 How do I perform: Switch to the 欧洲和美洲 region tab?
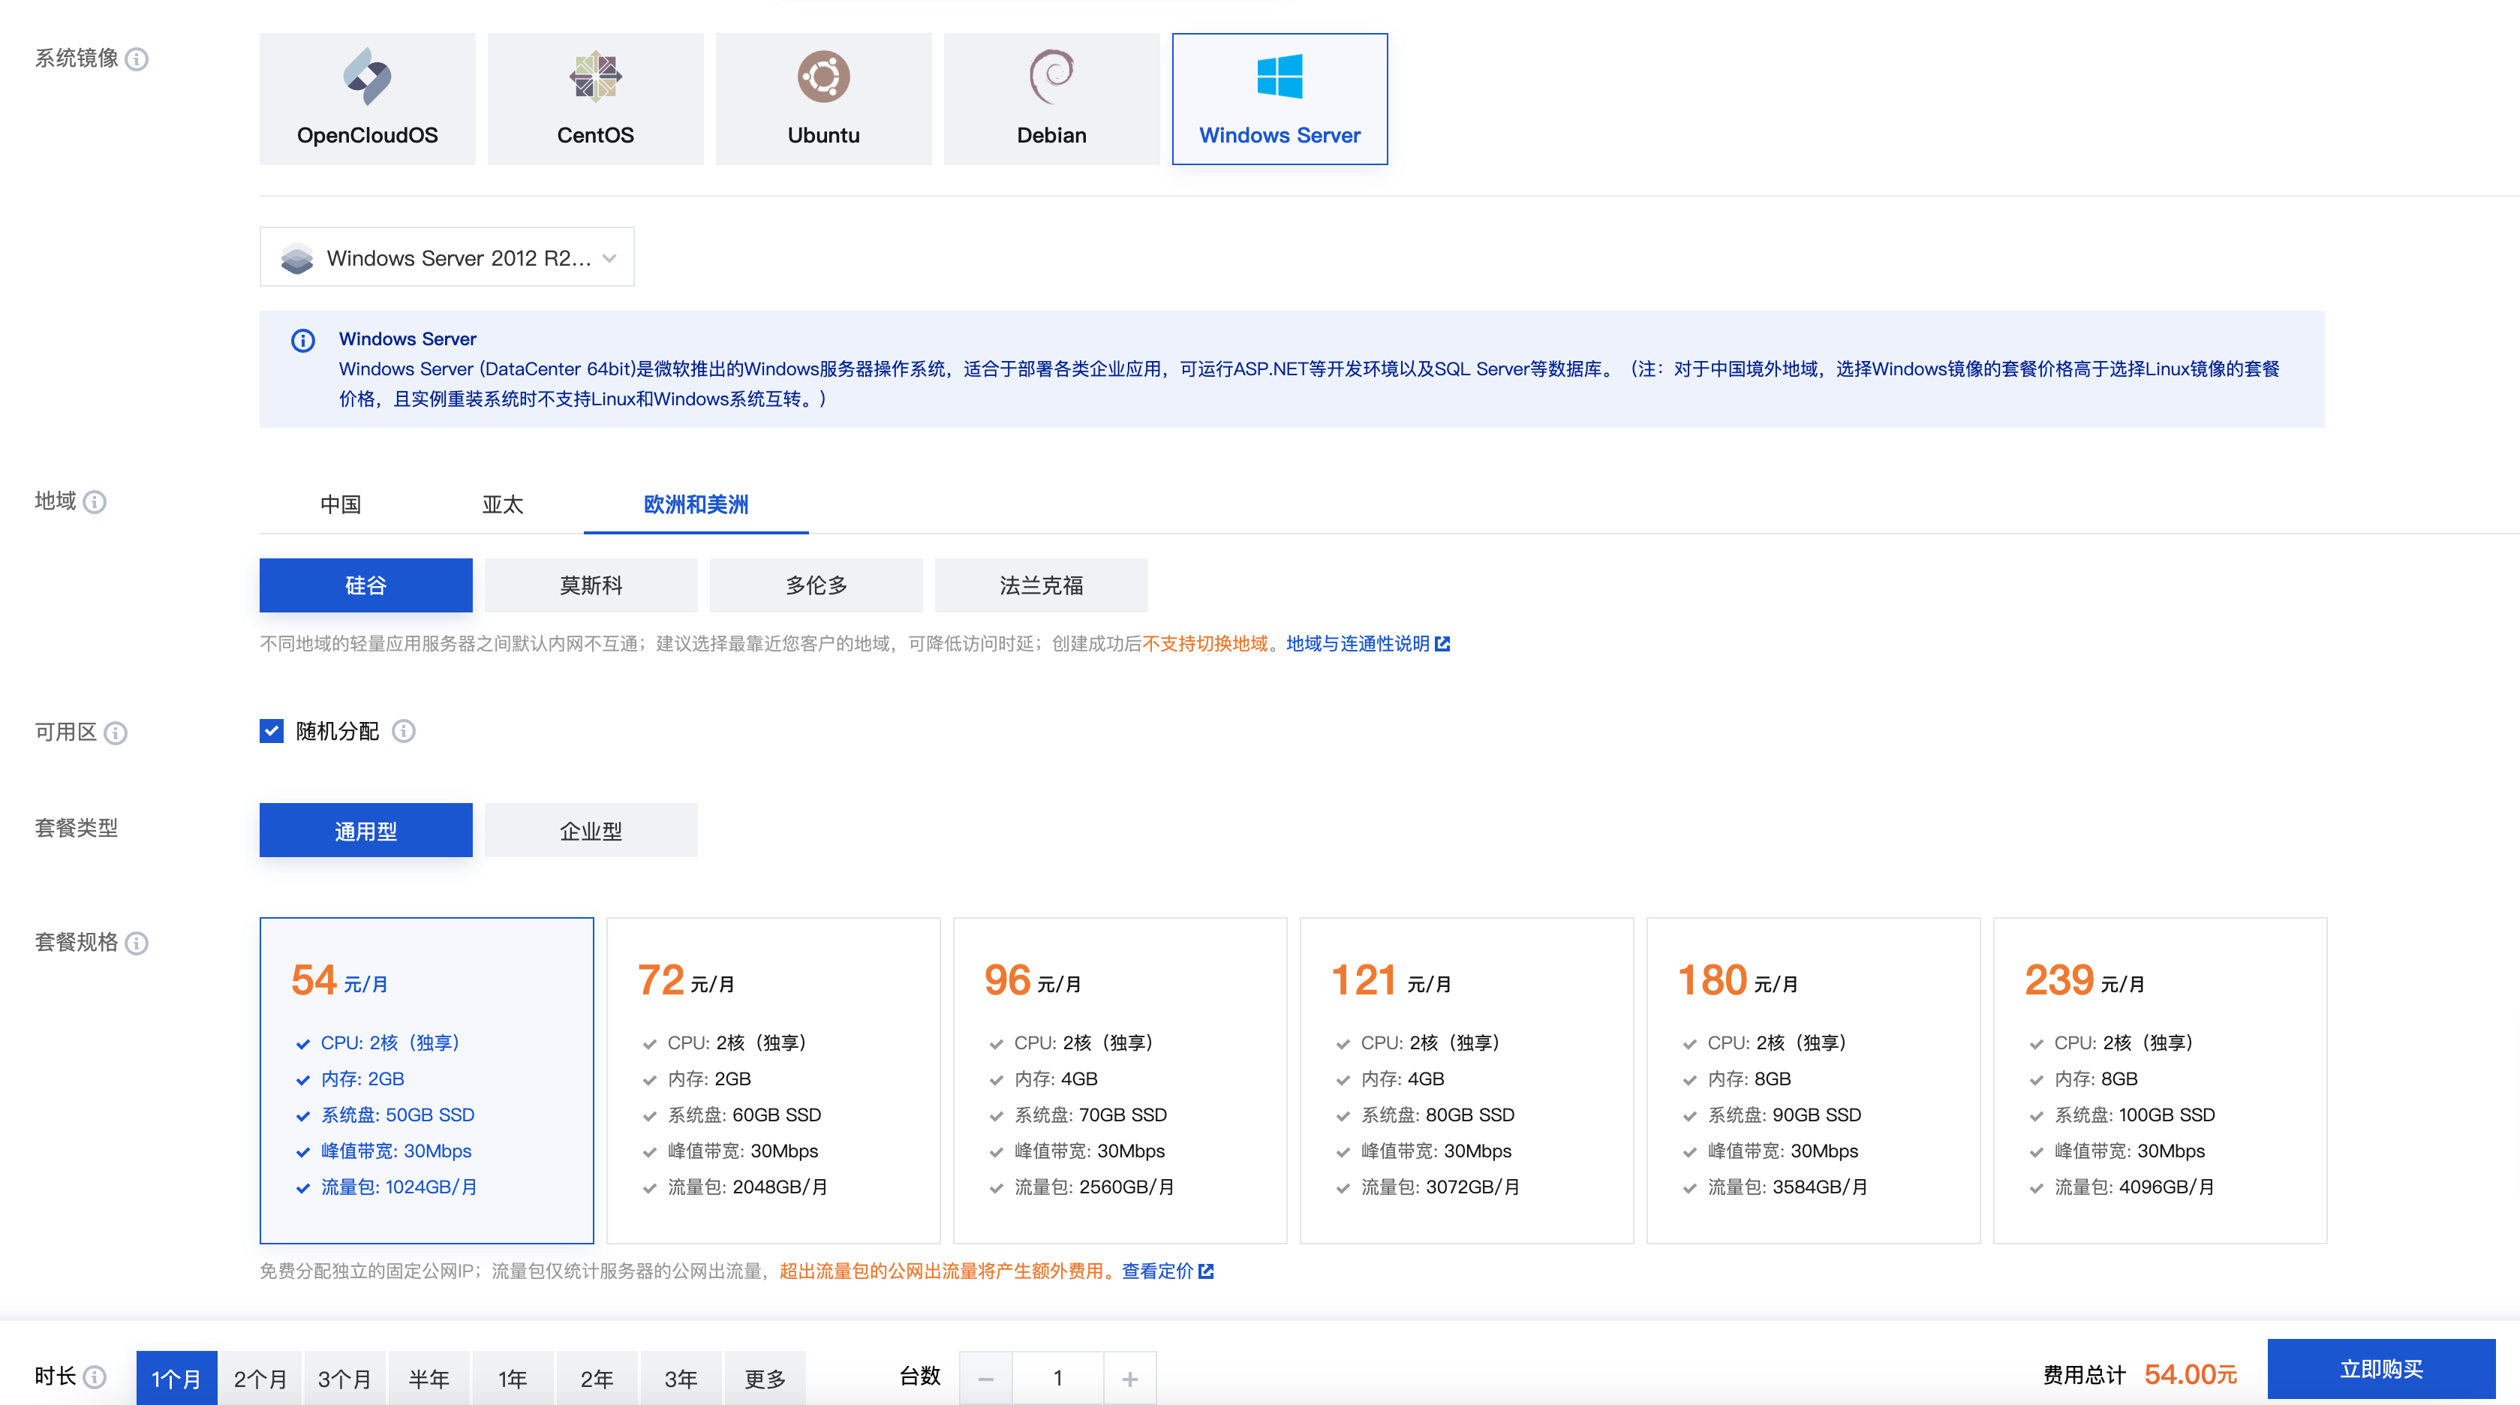pyautogui.click(x=696, y=504)
